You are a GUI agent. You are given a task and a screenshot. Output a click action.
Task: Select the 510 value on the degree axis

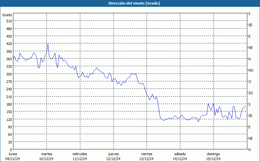pos(9,21)
